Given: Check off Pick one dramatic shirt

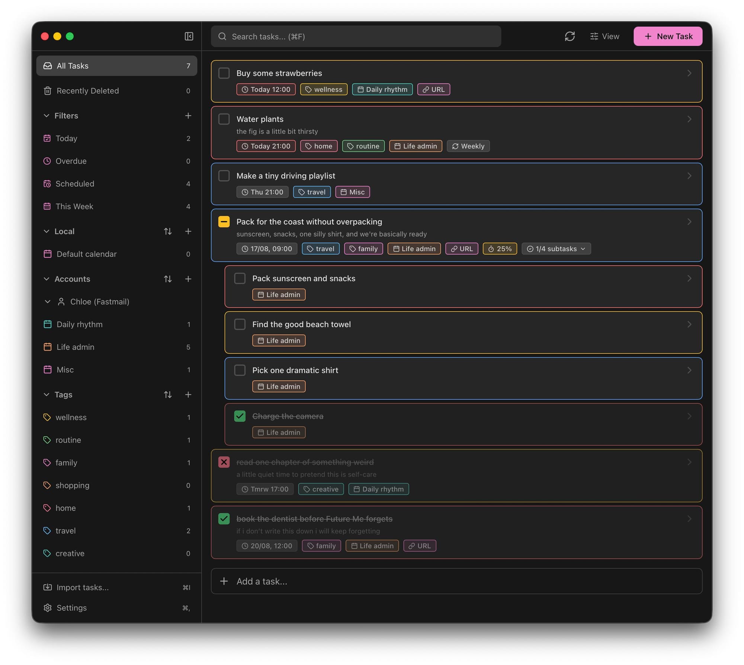Looking at the screenshot, I should tap(240, 370).
